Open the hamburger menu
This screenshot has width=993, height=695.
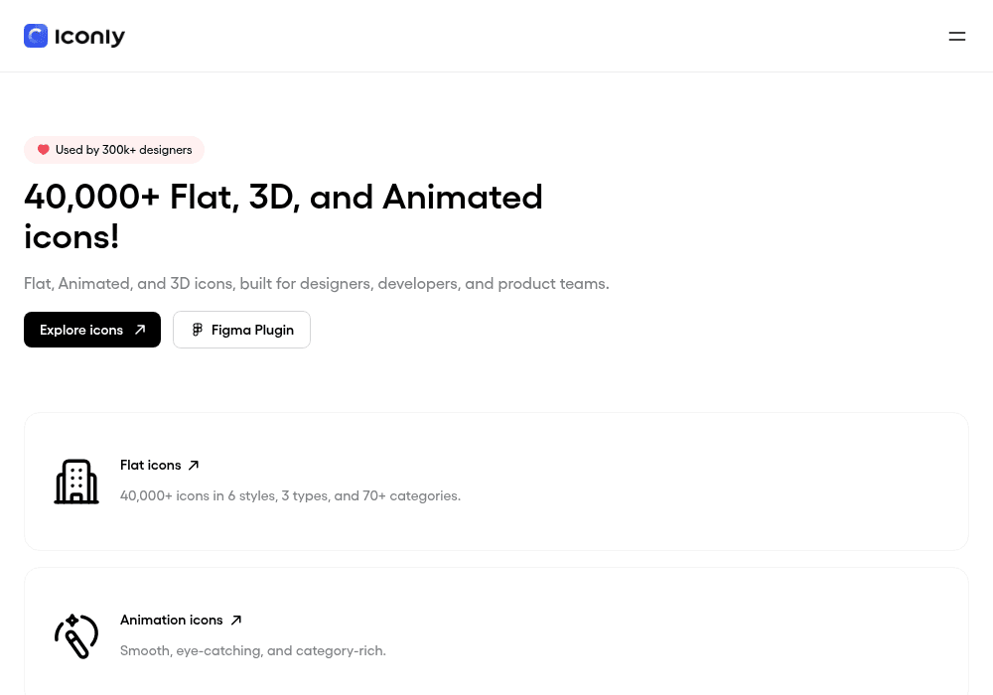coord(957,37)
